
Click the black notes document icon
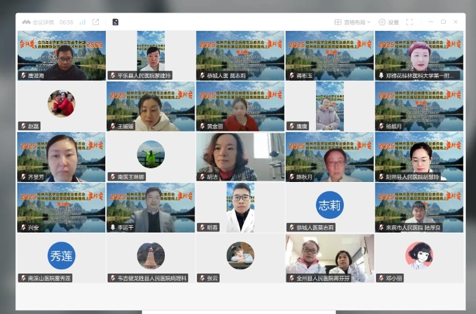(115, 22)
